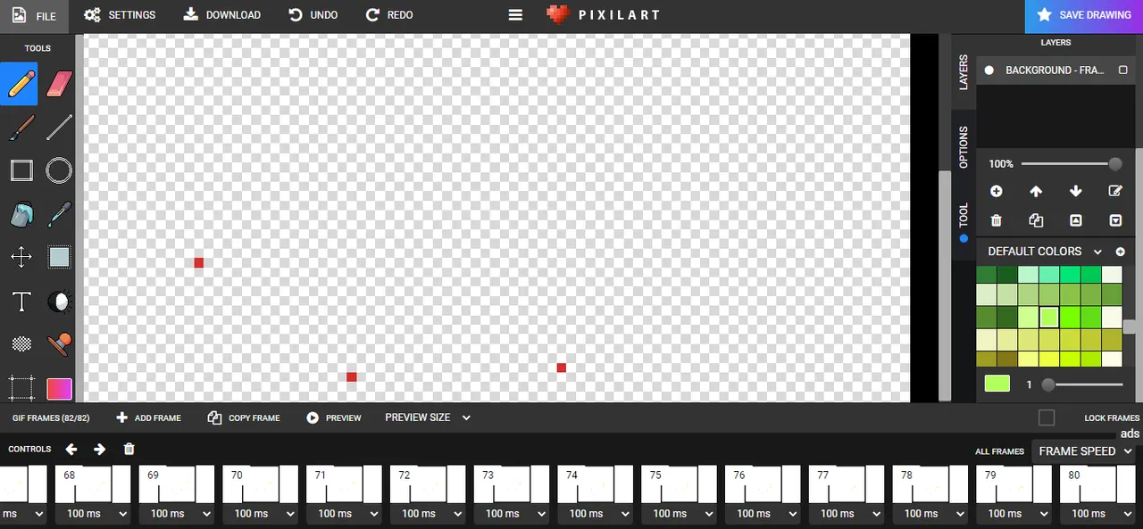Adjust the layer opacity slider handle

coord(1115,164)
